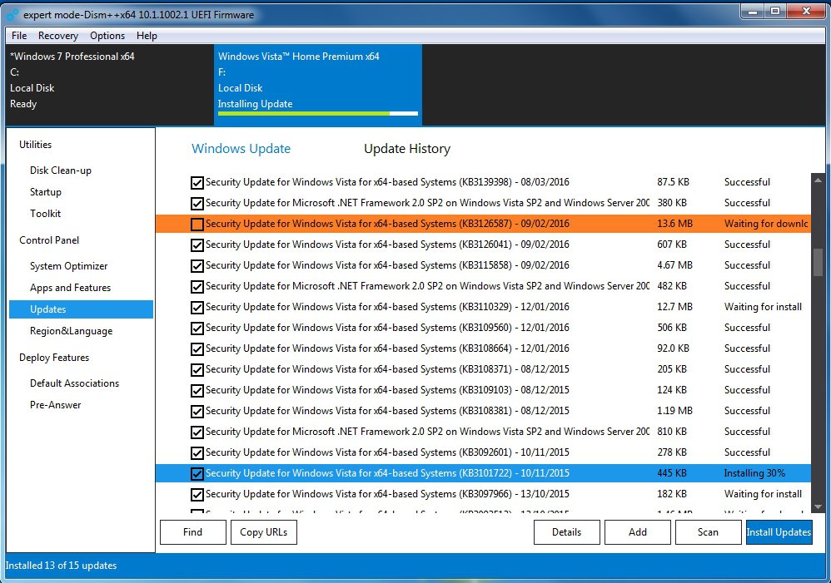831x583 pixels.
Task: Click the "4.67 MB" size value
Action: click(674, 265)
